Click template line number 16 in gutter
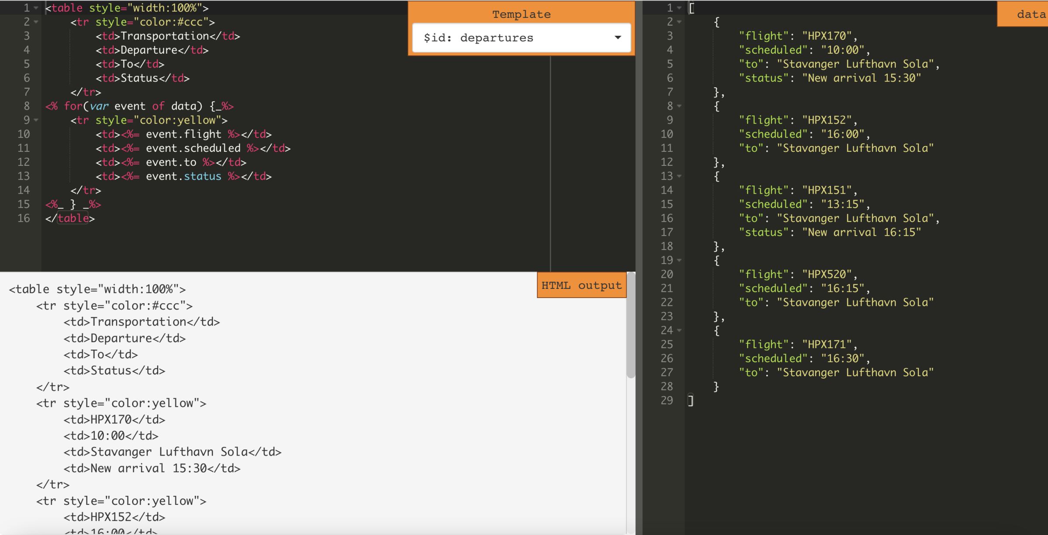The height and width of the screenshot is (535, 1048). pos(24,218)
